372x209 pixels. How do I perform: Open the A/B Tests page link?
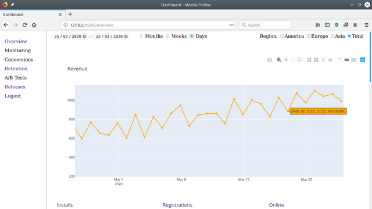pyautogui.click(x=16, y=78)
